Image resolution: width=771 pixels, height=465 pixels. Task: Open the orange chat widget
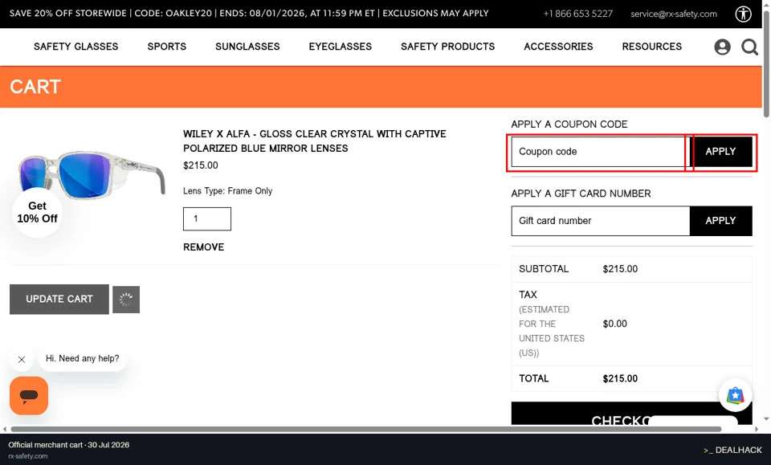coord(29,396)
